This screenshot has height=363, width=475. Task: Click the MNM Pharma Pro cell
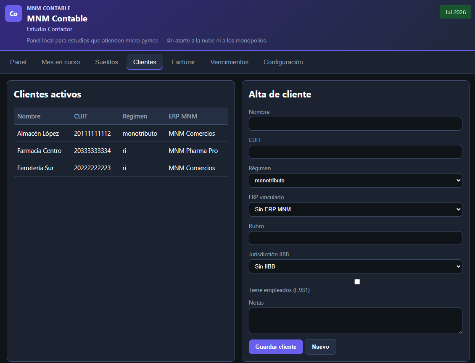click(x=193, y=151)
